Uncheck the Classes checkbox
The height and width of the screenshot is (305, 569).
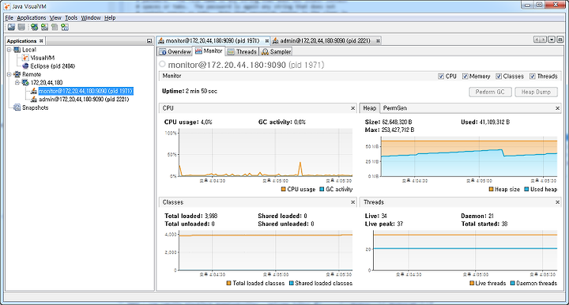coord(499,76)
